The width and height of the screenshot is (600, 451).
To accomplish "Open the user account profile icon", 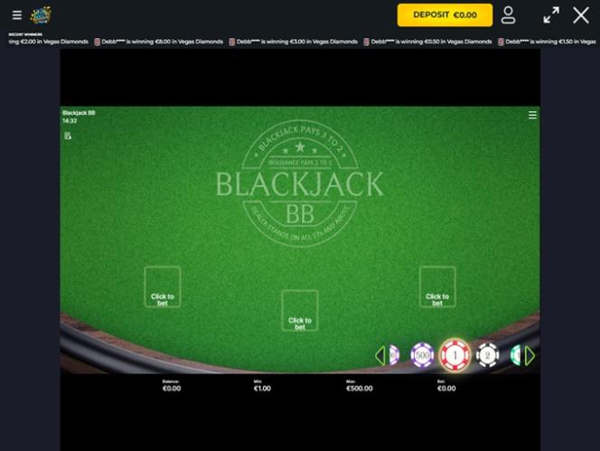I will pyautogui.click(x=508, y=15).
